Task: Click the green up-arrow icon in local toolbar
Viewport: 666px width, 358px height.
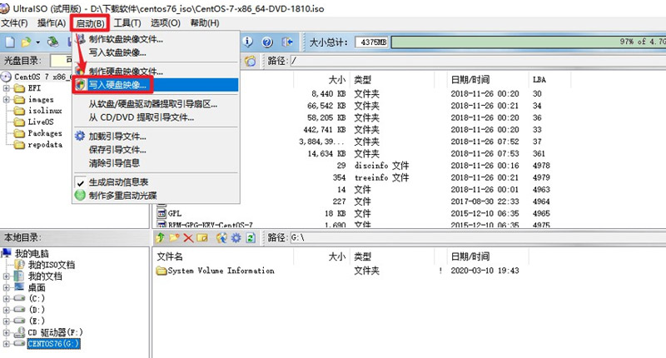Action: tap(161, 239)
